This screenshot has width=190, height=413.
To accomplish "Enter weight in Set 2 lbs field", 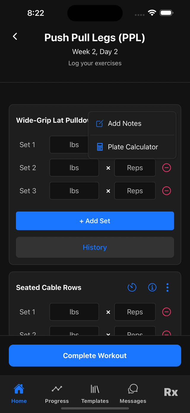I will coord(74,168).
